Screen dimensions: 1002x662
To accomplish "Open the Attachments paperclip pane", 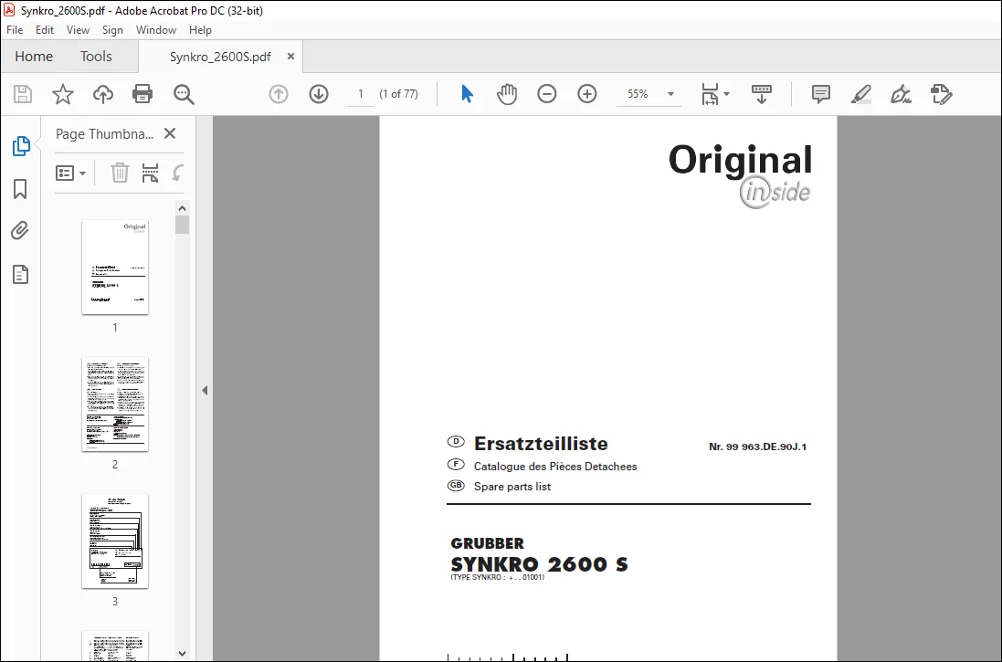I will (x=20, y=231).
